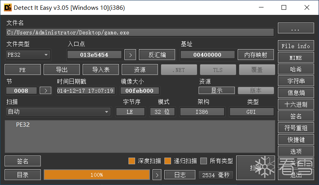This screenshot has width=319, height=185.
Task: Open File info
Action: tap(296, 46)
